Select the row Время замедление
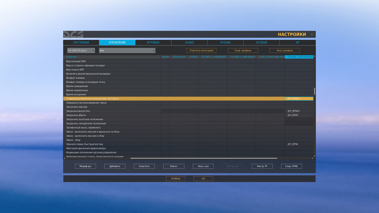 tap(188, 86)
